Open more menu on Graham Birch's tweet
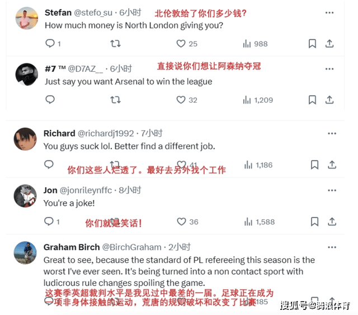 [332, 247]
